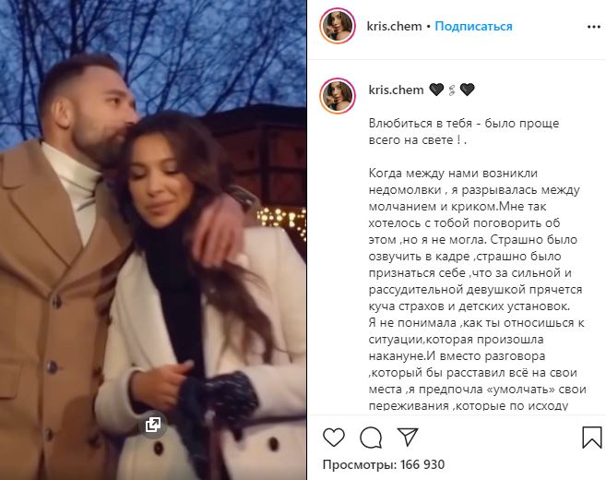The height and width of the screenshot is (480, 606).
Task: Click the header kris.chem profile avatar
Action: pos(338,26)
